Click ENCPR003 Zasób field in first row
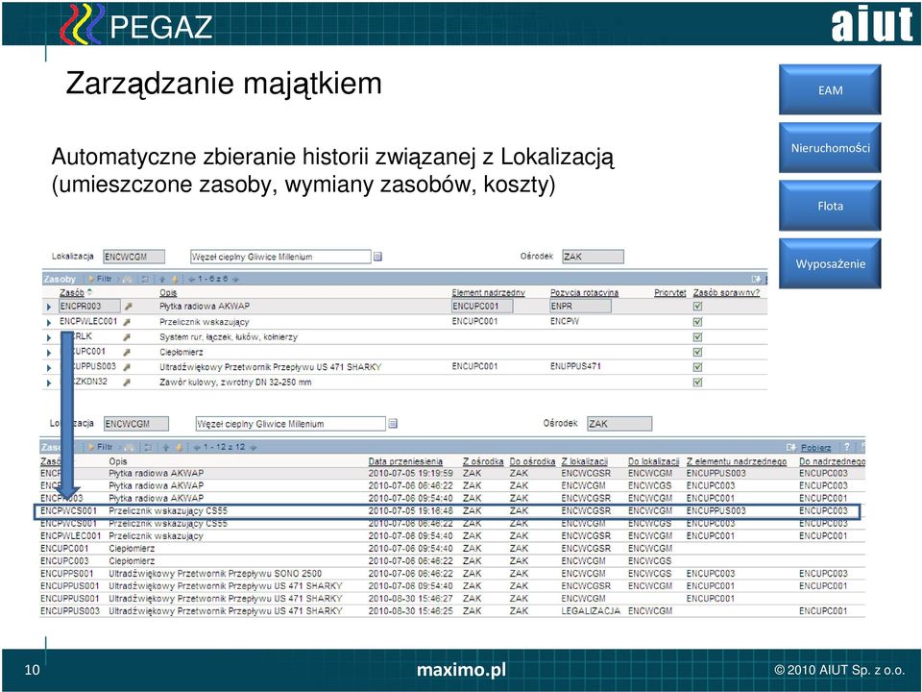The height and width of the screenshot is (692, 922). point(89,306)
